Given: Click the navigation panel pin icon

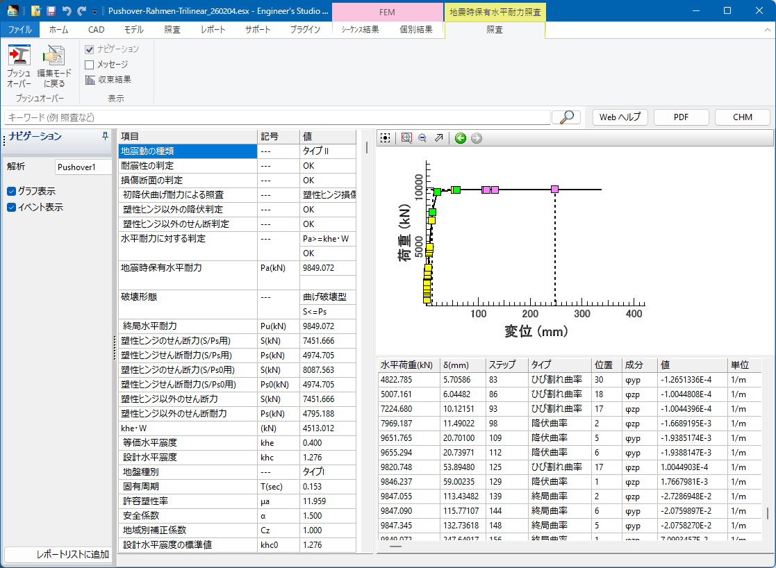Looking at the screenshot, I should (105, 136).
